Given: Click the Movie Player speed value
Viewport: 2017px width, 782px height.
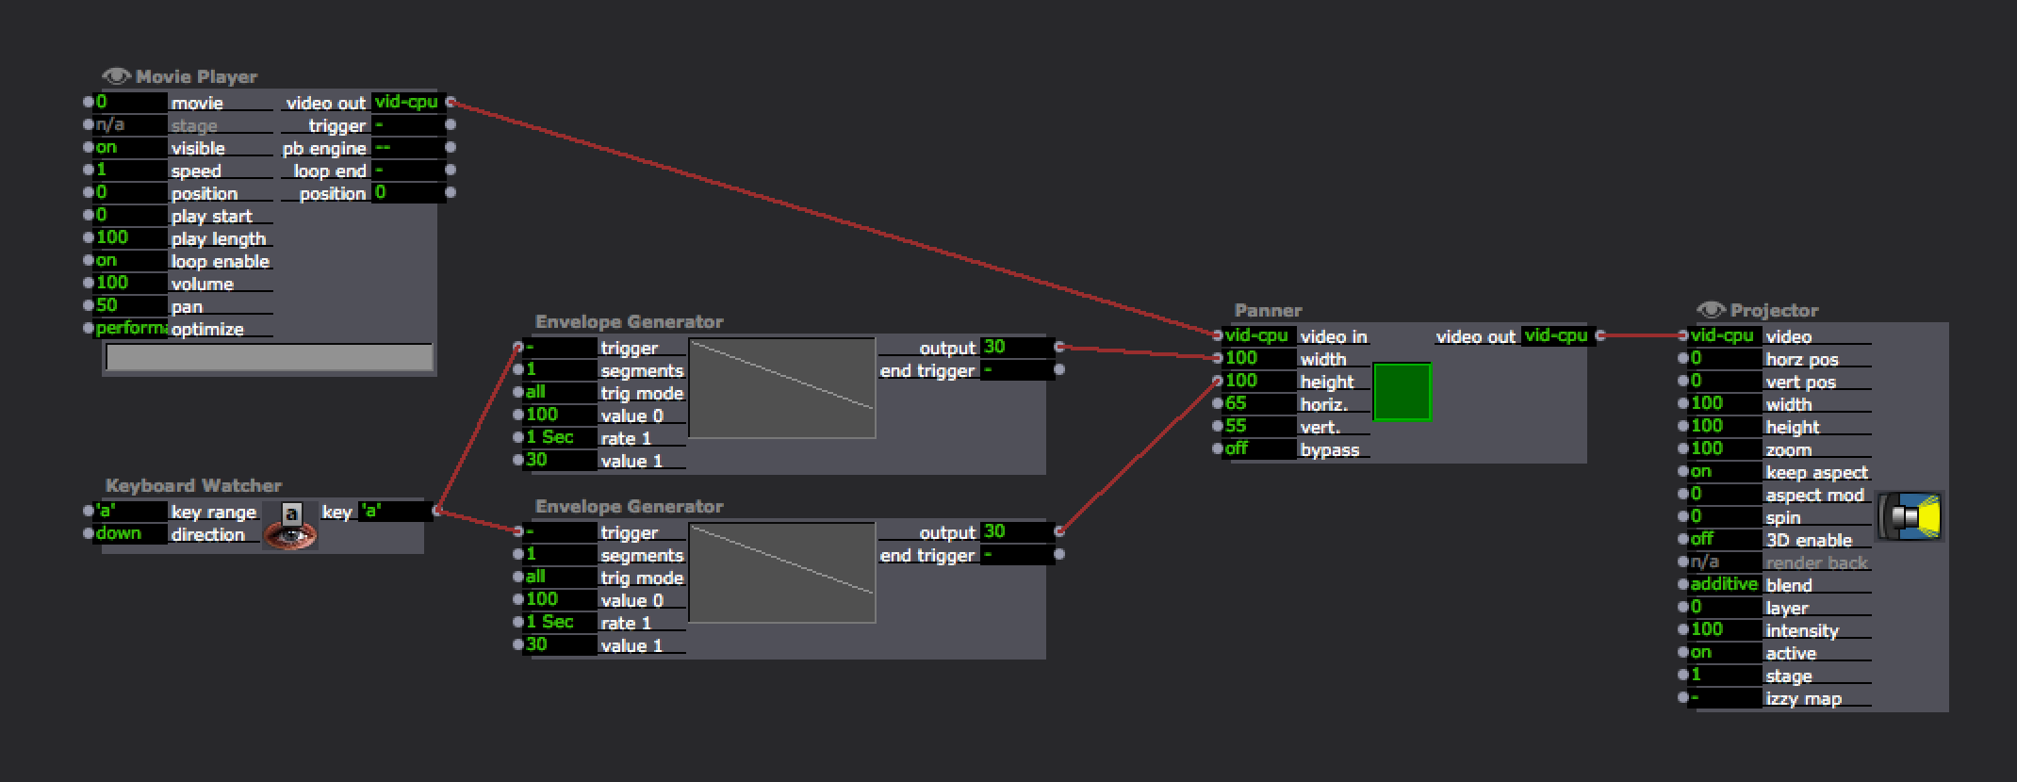Looking at the screenshot, I should pyautogui.click(x=131, y=170).
